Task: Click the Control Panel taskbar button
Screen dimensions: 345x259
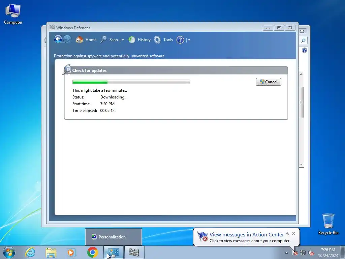Action: pyautogui.click(x=114, y=252)
